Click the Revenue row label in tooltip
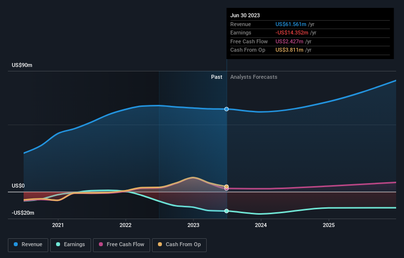This screenshot has width=404, height=258. [241, 24]
